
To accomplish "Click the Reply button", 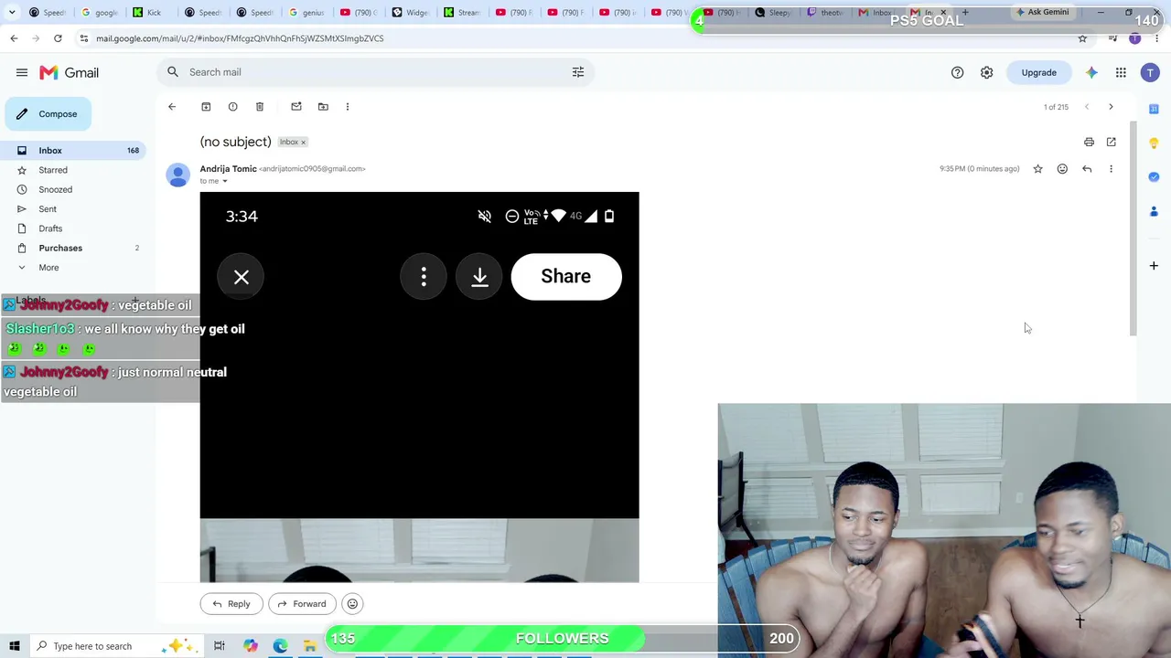I will click(231, 604).
